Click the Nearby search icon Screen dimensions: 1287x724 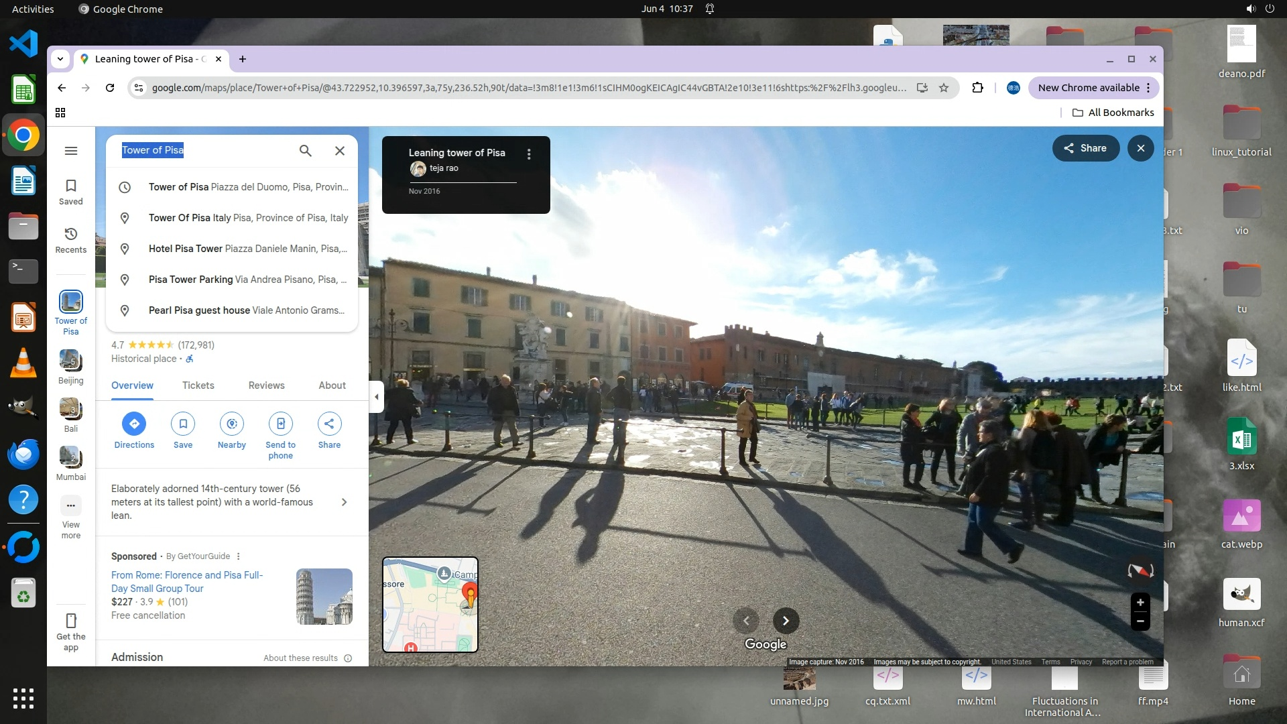232,424
